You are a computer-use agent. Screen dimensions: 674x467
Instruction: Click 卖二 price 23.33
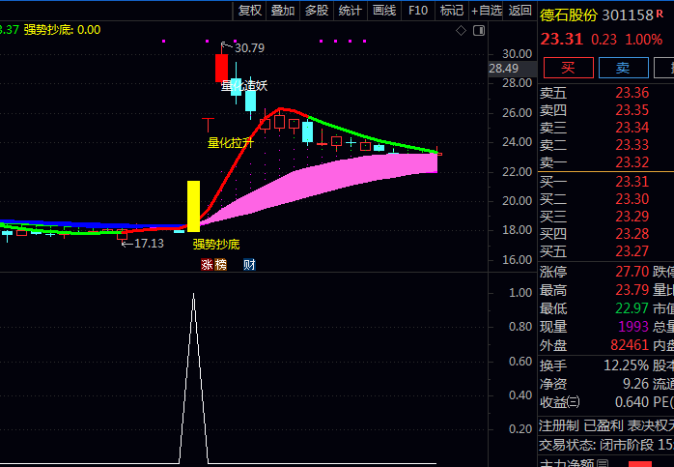pos(632,145)
